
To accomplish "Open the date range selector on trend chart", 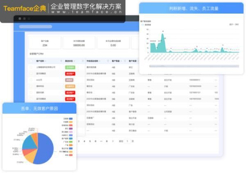I will (x=234, y=25).
